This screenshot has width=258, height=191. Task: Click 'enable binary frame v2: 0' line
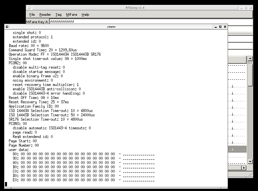(x=38, y=76)
